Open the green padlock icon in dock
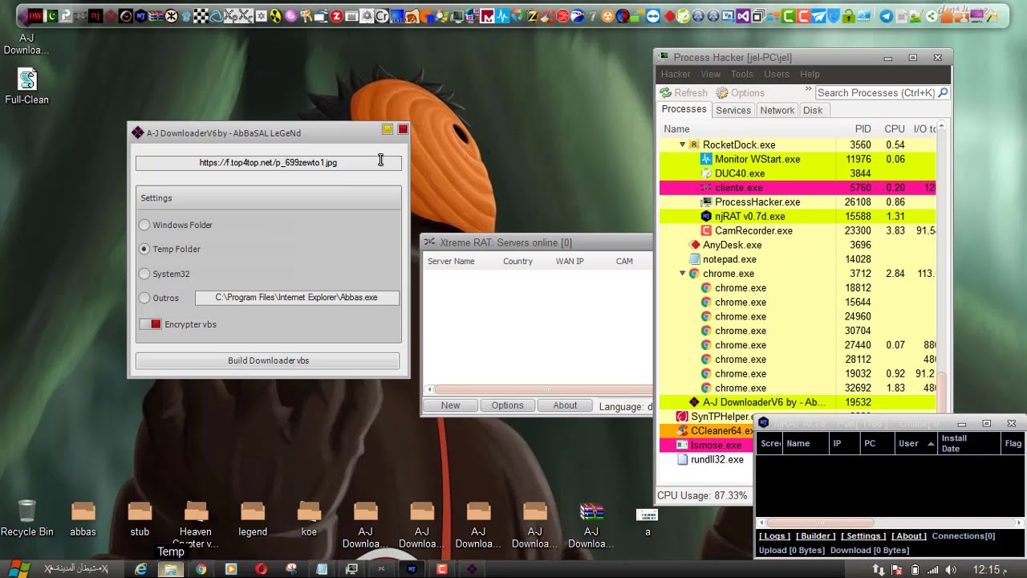The height and width of the screenshot is (578, 1027). coord(849,16)
